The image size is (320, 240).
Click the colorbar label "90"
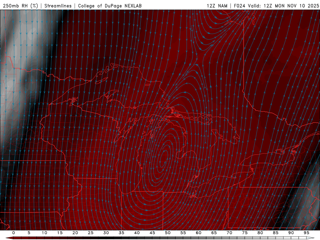pos(291,233)
